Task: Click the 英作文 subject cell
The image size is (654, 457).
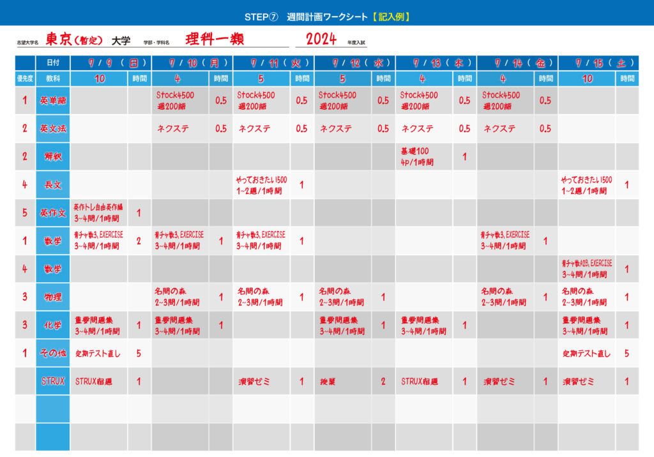Action: tap(53, 213)
